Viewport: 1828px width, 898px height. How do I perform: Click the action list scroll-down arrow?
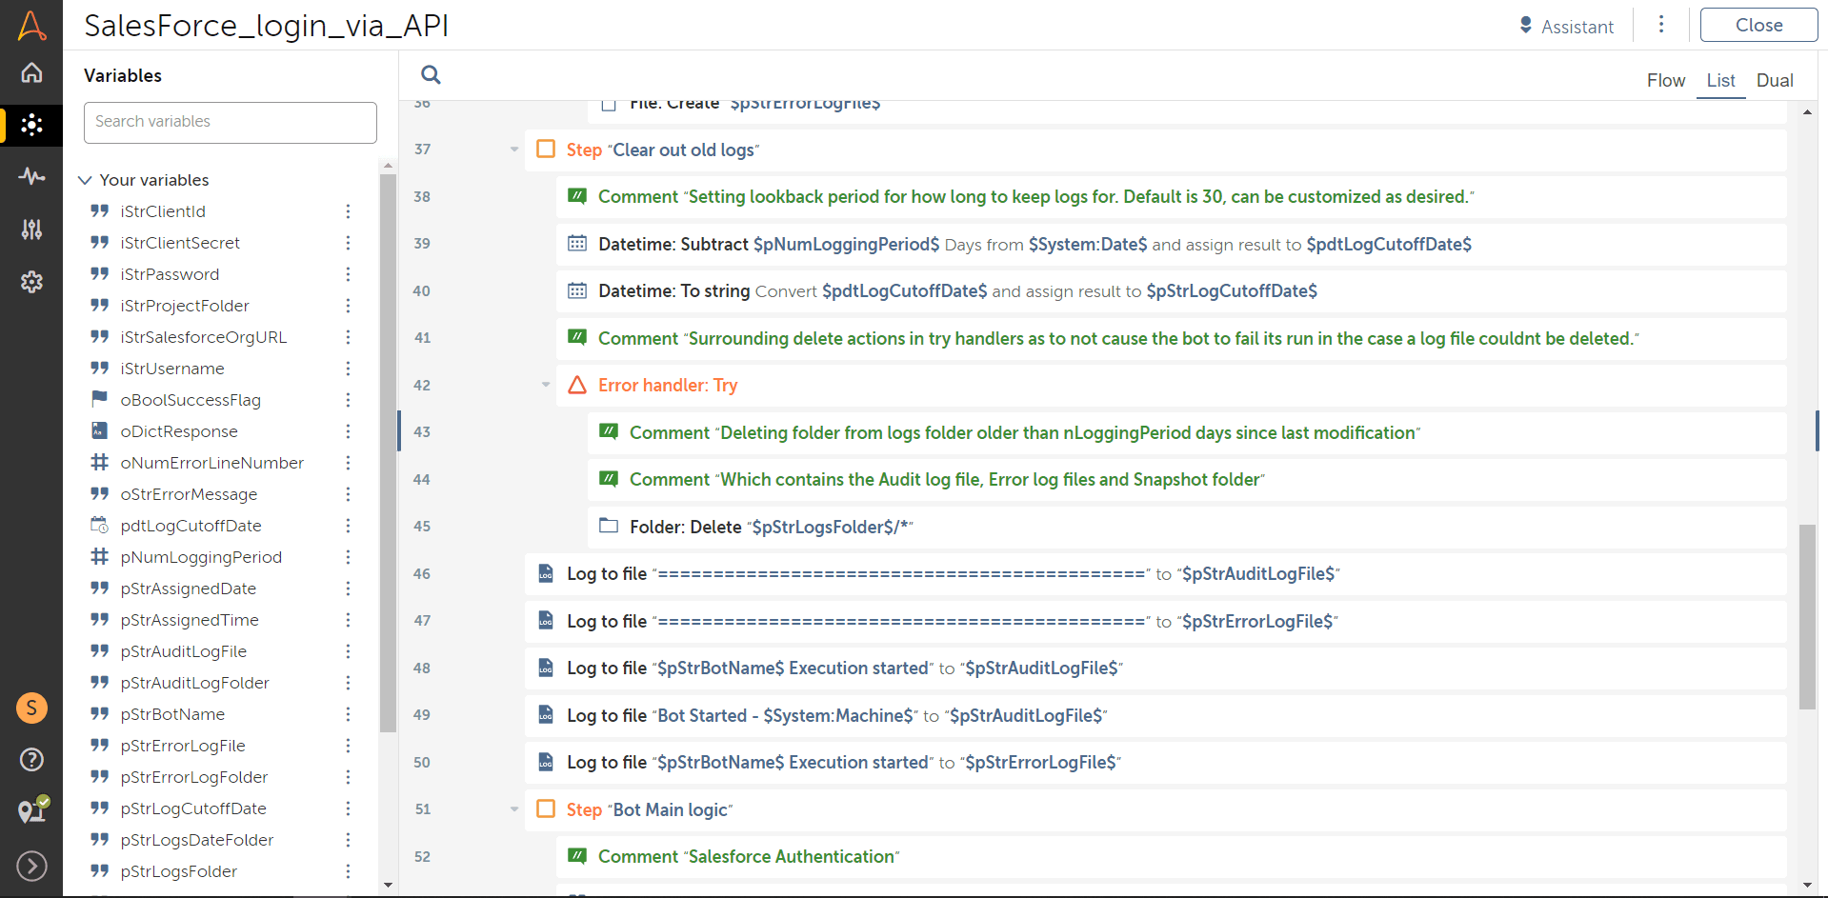[x=1807, y=885]
